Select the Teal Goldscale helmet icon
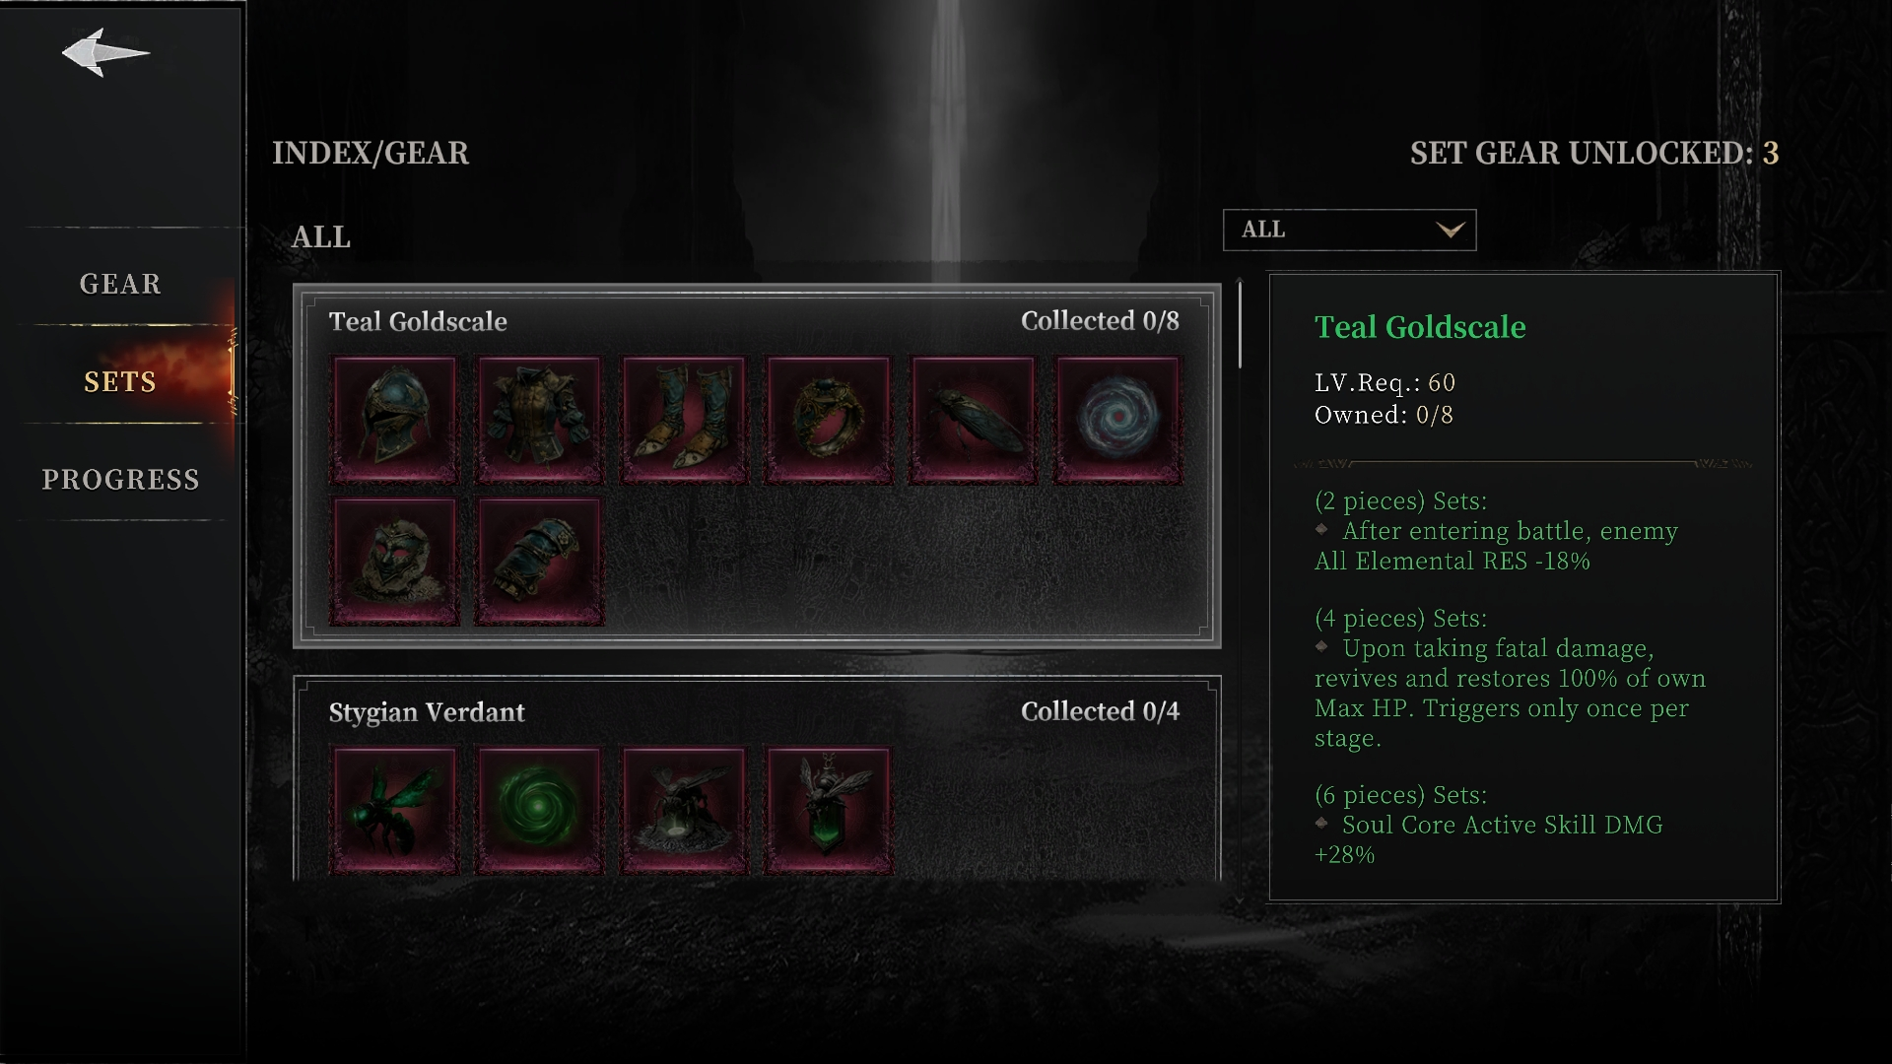Viewport: 1892px width, 1064px height. click(394, 420)
